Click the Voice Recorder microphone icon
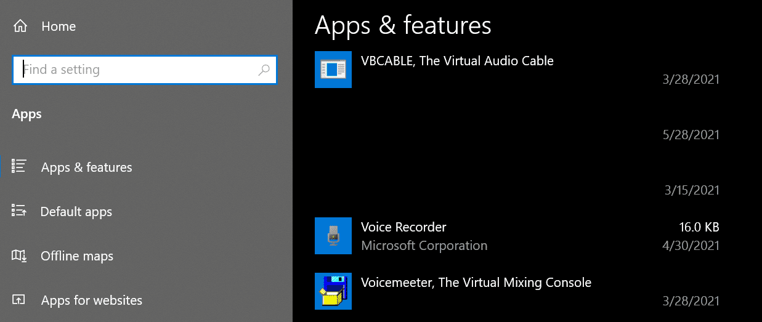This screenshot has width=762, height=322. coord(333,236)
